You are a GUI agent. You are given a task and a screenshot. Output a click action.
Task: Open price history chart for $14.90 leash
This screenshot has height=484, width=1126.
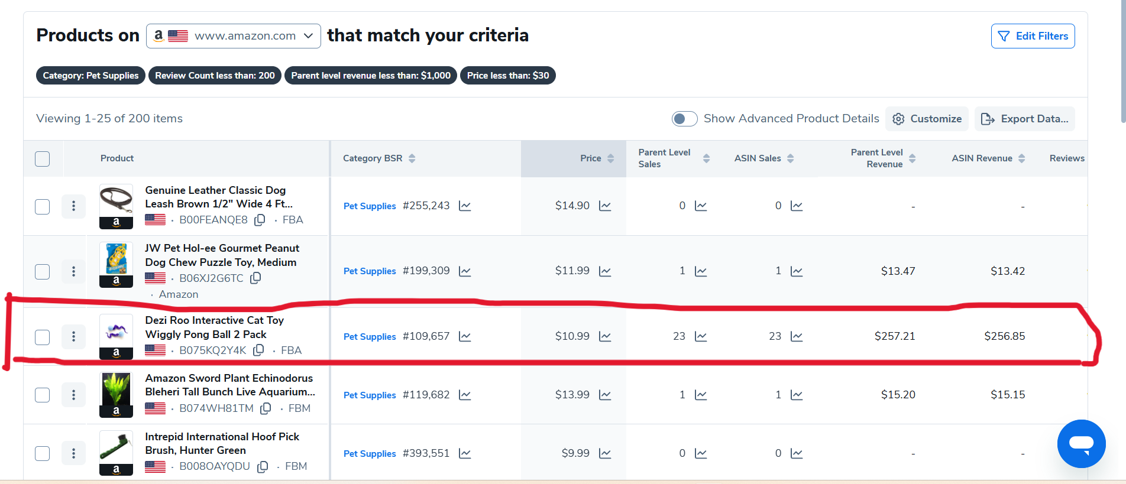[605, 206]
